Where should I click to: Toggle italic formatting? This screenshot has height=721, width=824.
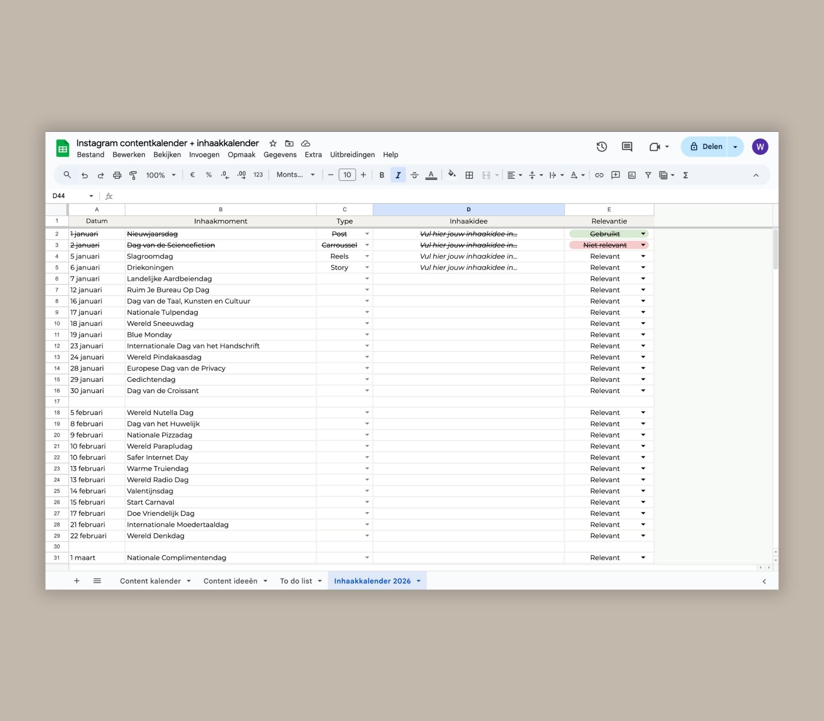(x=398, y=175)
